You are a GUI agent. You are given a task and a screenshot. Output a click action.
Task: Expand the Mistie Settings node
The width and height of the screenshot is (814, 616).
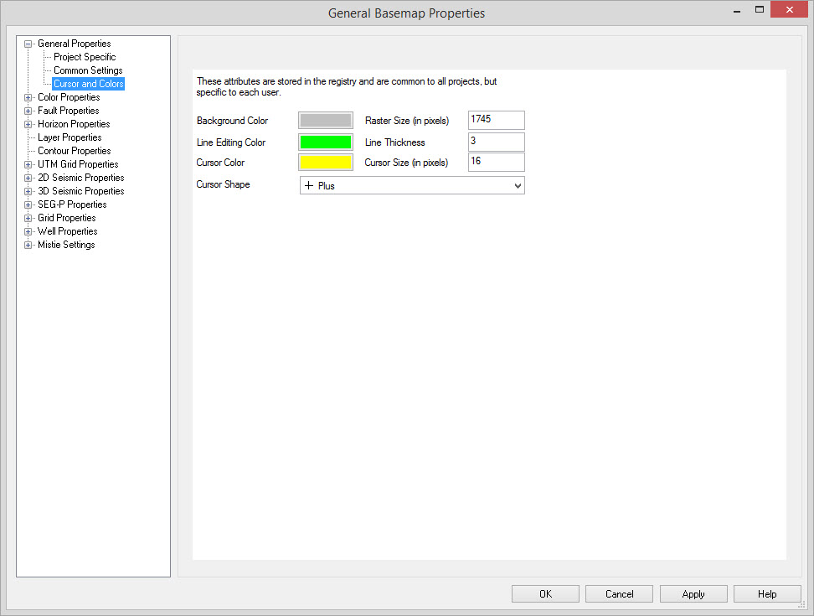(28, 245)
